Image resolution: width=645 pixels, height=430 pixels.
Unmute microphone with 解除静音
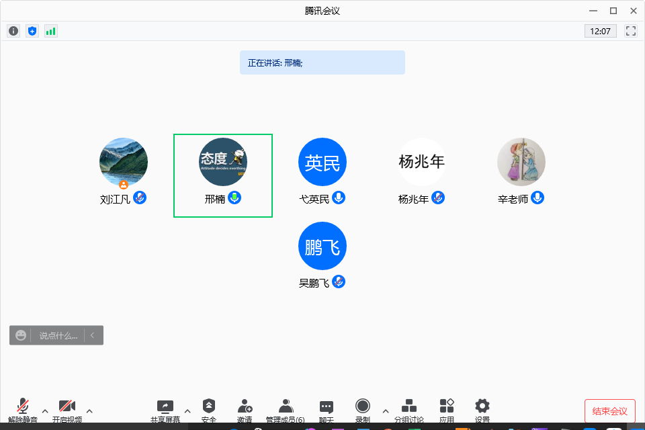[23, 408]
